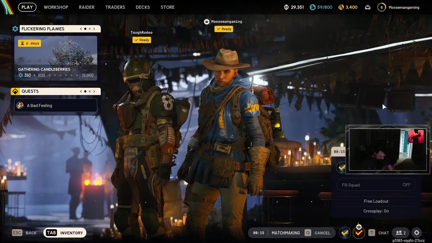Click the 6 days timer badge
The image size is (432, 243).
click(x=30, y=43)
